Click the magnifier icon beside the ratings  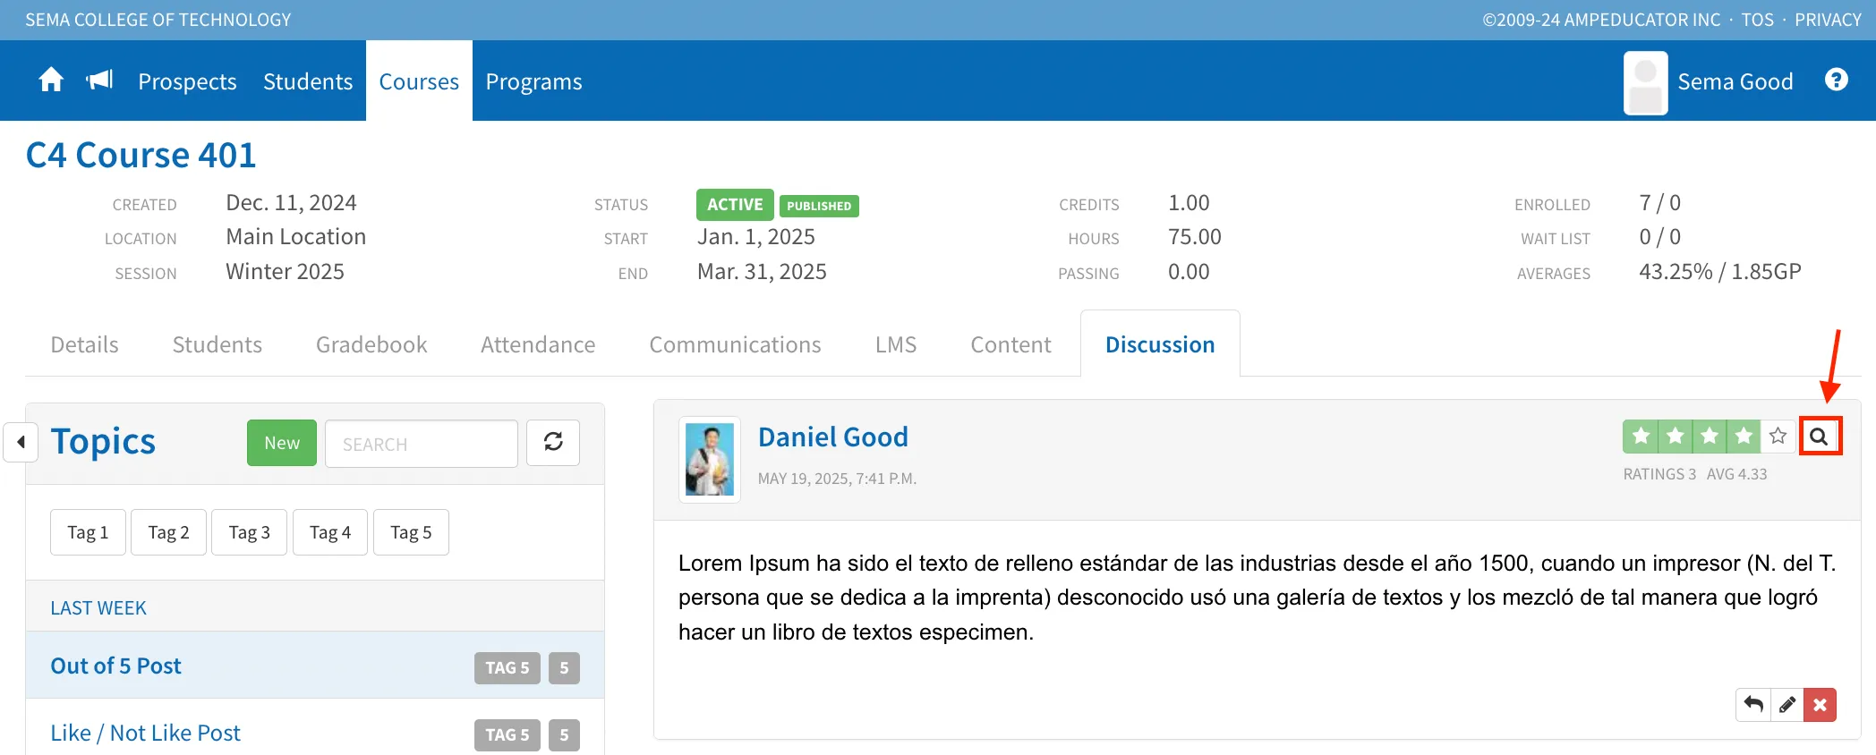(x=1820, y=437)
